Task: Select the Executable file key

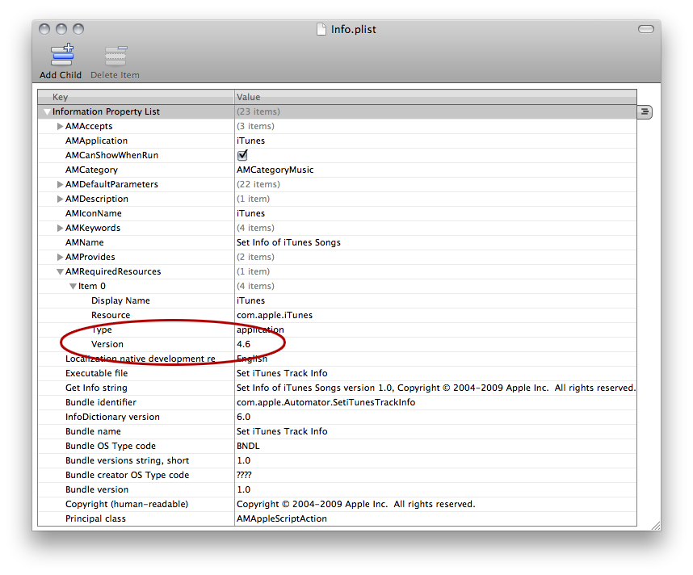Action: click(x=96, y=373)
